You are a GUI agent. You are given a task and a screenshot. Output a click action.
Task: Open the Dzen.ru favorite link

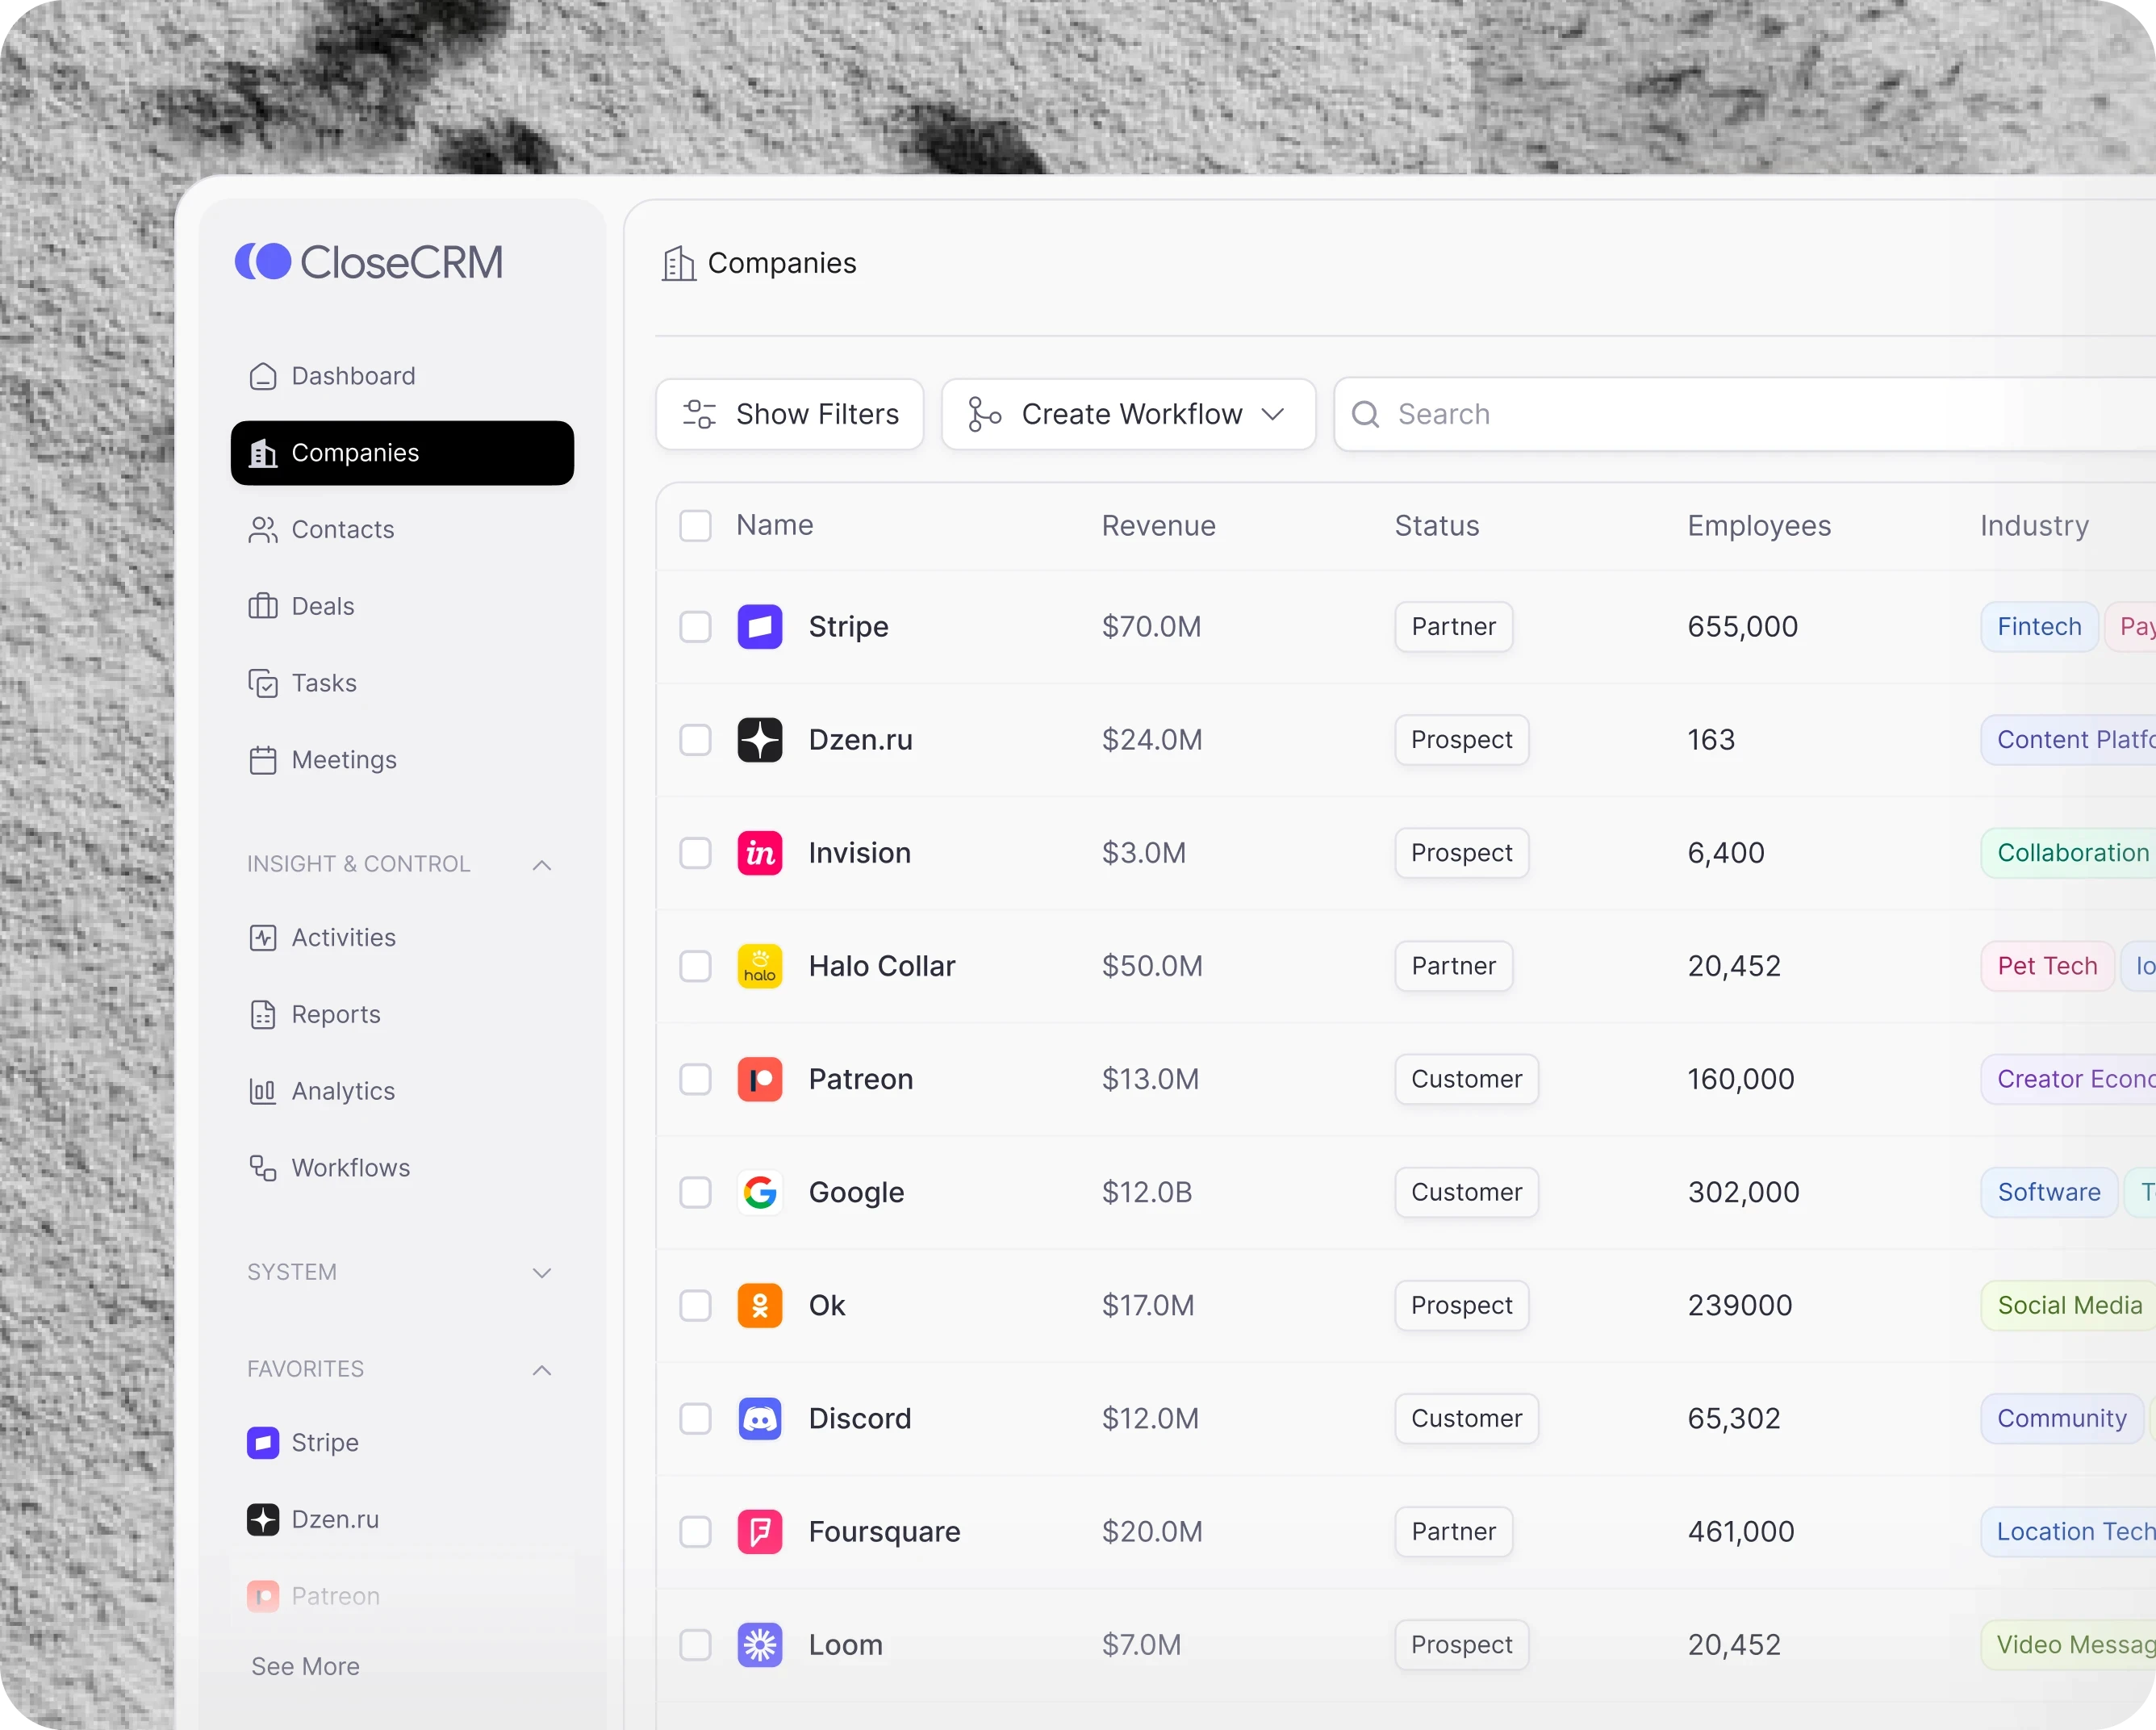(402, 1519)
